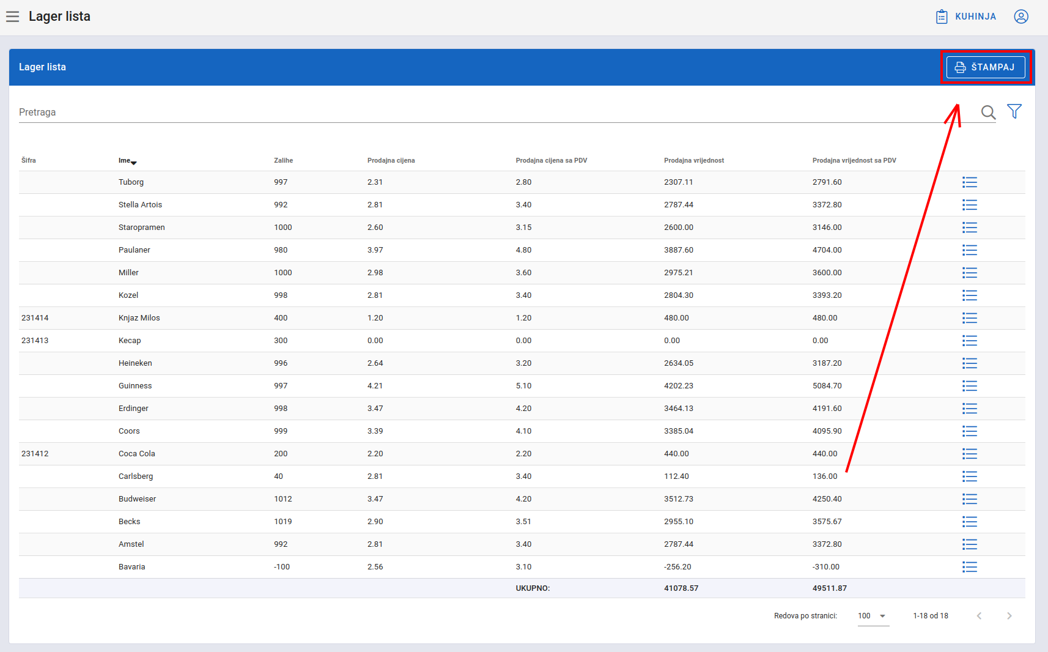Sort by the Šifra column header

(x=29, y=161)
